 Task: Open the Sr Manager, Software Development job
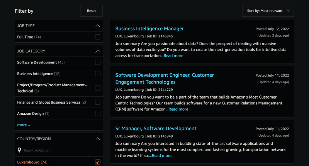click(156, 129)
